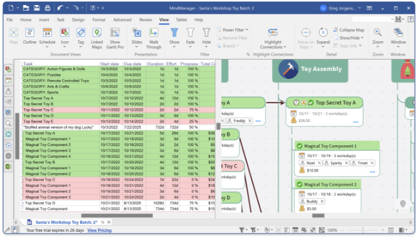Click Collapse Map in Detail group
418x238 pixels.
[349, 30]
